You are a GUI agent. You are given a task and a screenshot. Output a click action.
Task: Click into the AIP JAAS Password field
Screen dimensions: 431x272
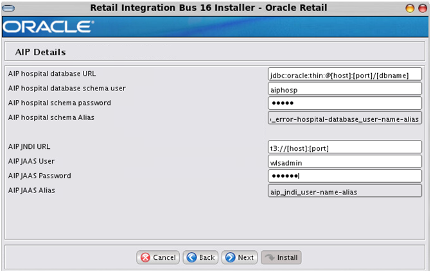pos(345,176)
